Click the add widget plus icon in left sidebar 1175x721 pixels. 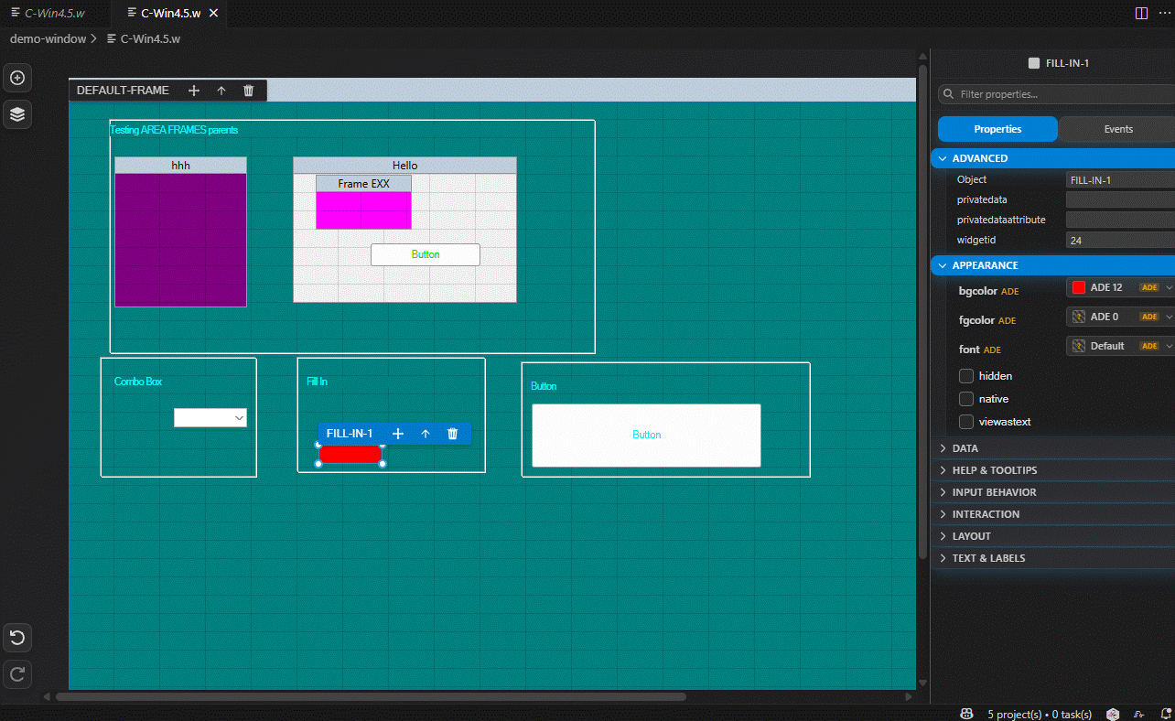16,79
